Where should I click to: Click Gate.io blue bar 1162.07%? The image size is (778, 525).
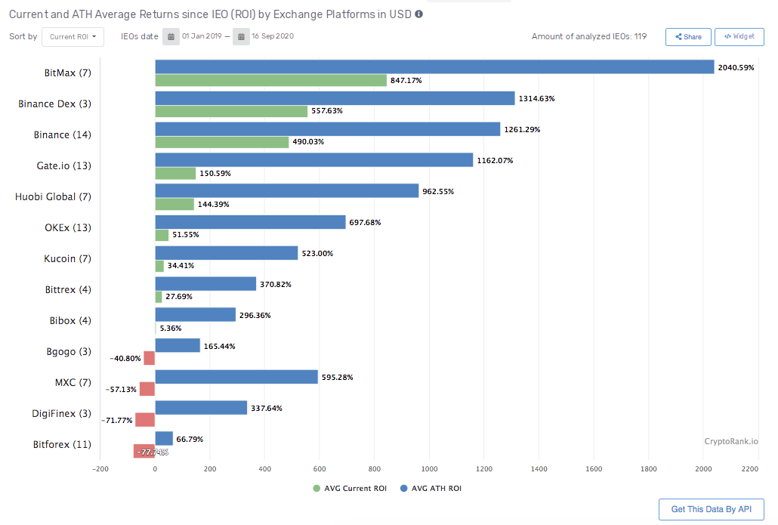coord(314,160)
